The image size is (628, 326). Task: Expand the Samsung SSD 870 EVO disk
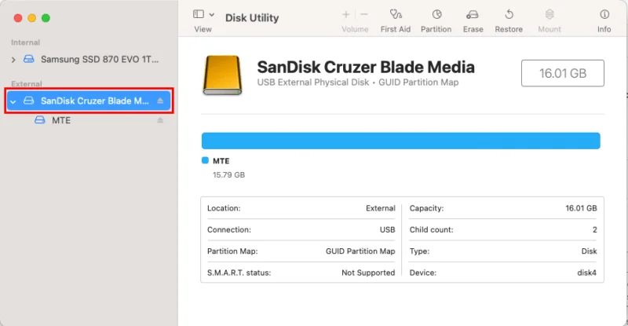(13, 60)
